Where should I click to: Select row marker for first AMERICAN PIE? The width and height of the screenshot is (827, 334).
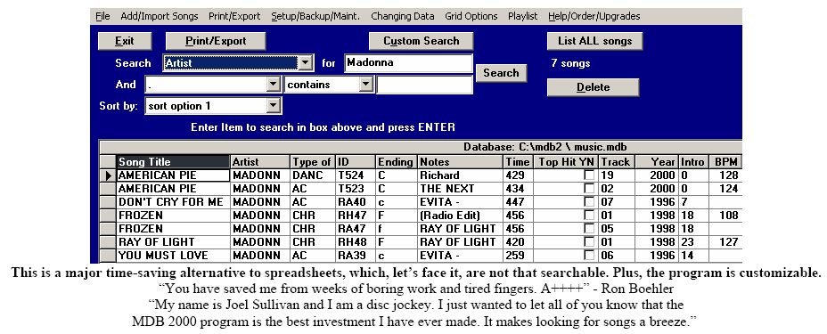click(x=108, y=175)
